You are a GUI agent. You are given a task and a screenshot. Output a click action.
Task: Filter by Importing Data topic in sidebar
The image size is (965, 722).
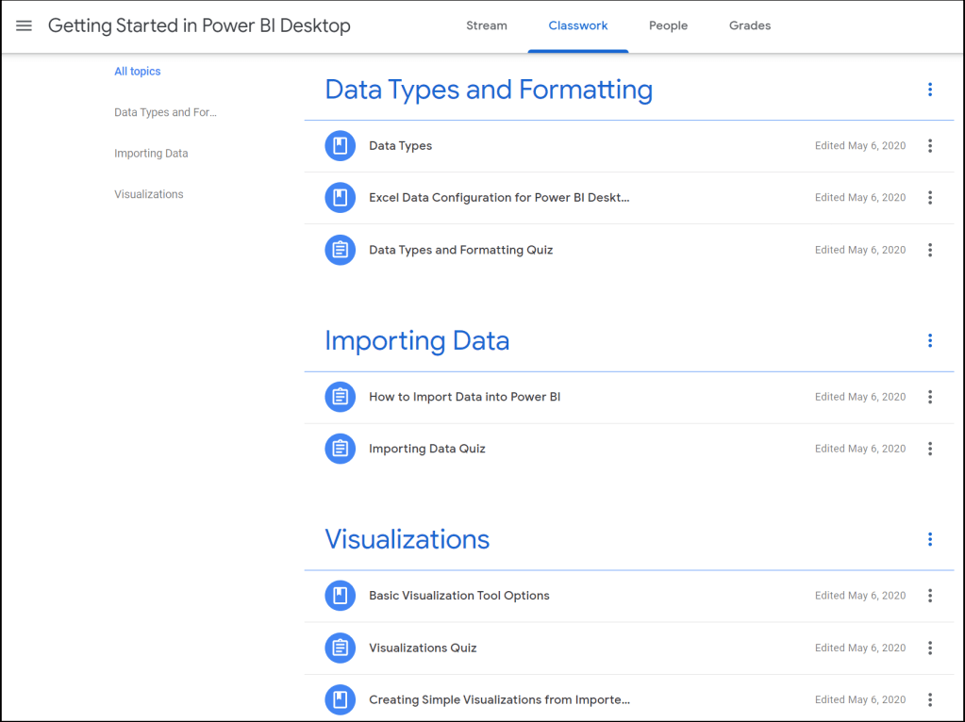click(151, 154)
